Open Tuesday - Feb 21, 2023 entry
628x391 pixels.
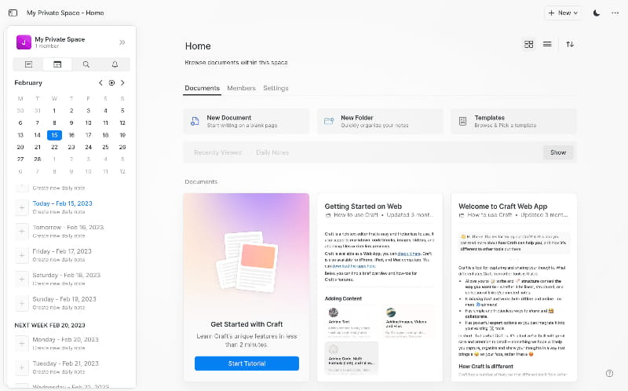(65, 364)
